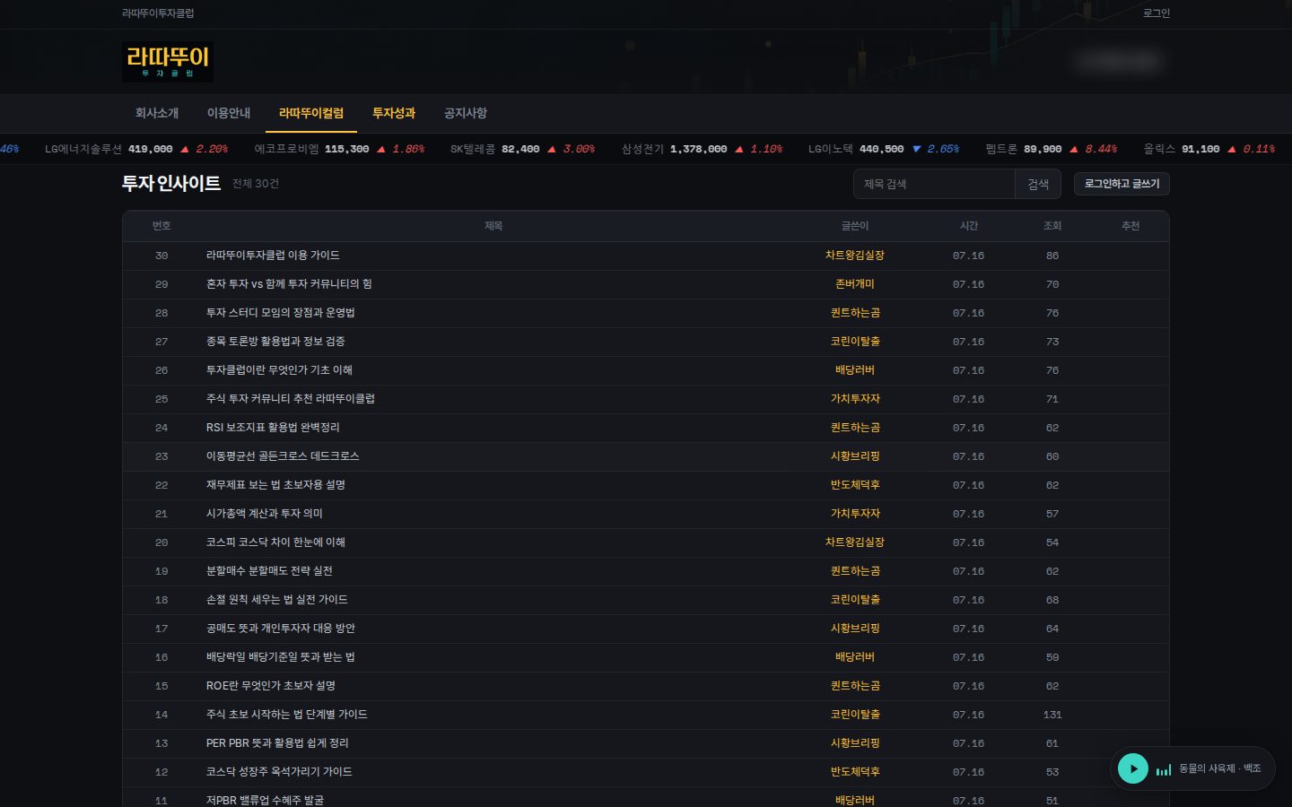Click author 차트왕김실장 on post 30
1292x807 pixels.
point(855,256)
